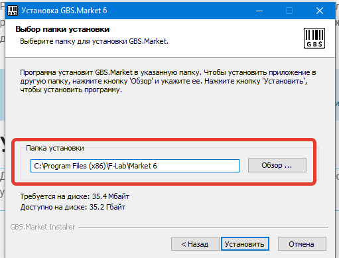This screenshot has height=258, width=339.
Task: Click the installation folder path field
Action: pyautogui.click(x=135, y=166)
